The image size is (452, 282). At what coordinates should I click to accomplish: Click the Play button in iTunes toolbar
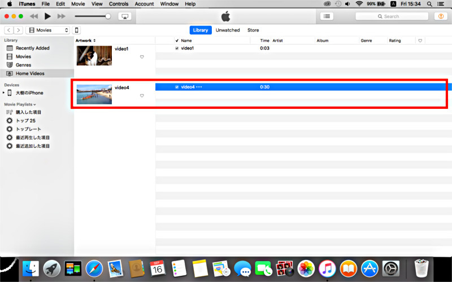point(47,16)
